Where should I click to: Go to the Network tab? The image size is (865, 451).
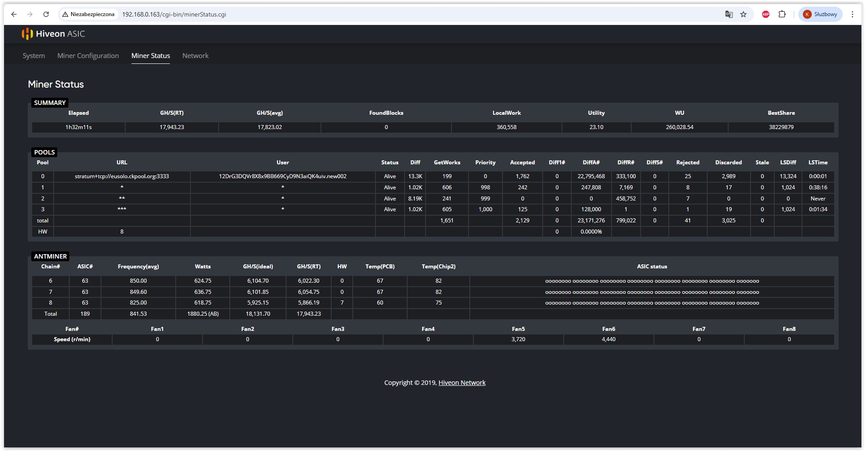[x=195, y=56]
